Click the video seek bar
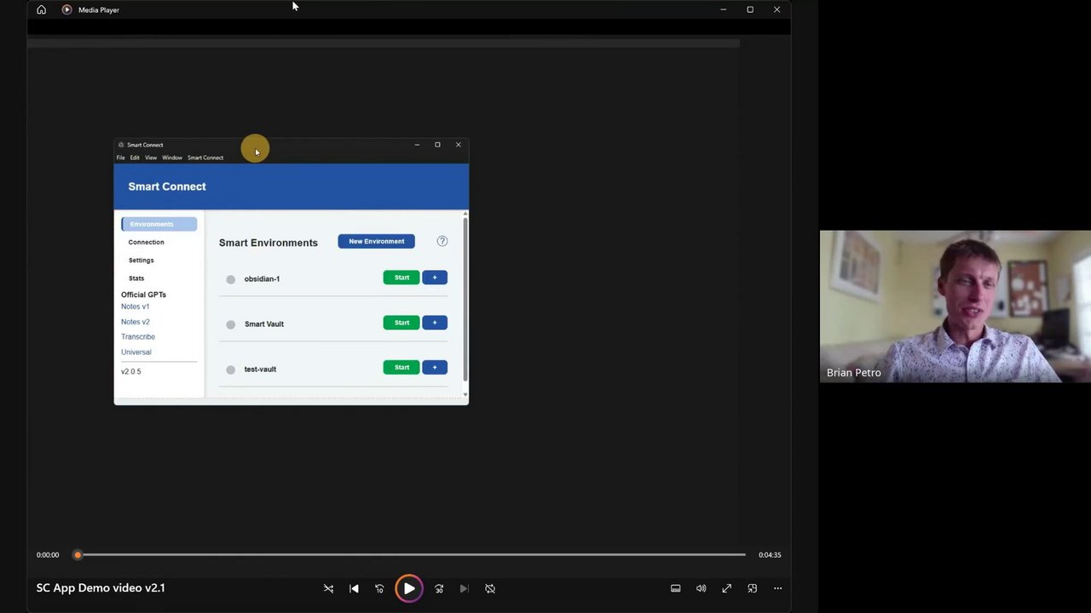 (412, 555)
